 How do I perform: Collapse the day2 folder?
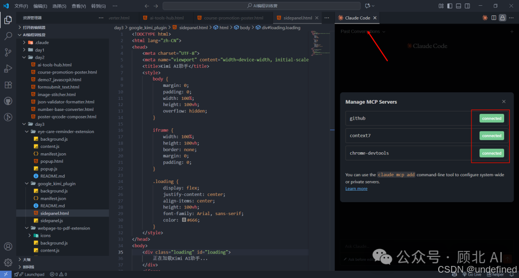pos(62,57)
